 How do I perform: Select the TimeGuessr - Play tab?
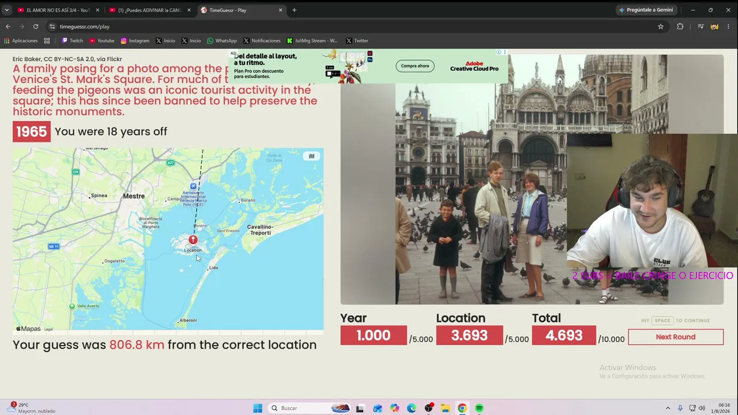coord(242,10)
